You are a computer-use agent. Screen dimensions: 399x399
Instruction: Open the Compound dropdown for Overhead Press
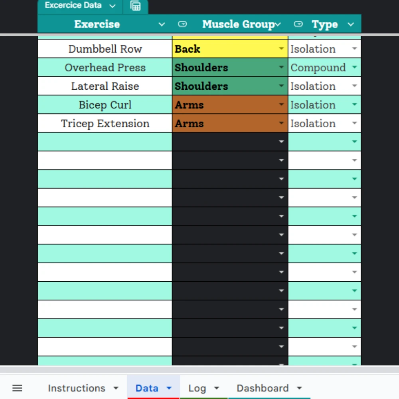354,67
